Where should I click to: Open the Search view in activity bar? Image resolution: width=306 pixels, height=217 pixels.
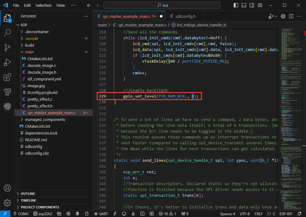tap(7, 33)
